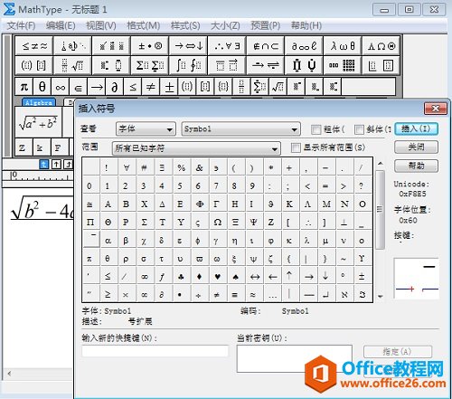Insert plus-minus sign from the small bar
Viewport: 452px width, 399px height.
[169, 87]
